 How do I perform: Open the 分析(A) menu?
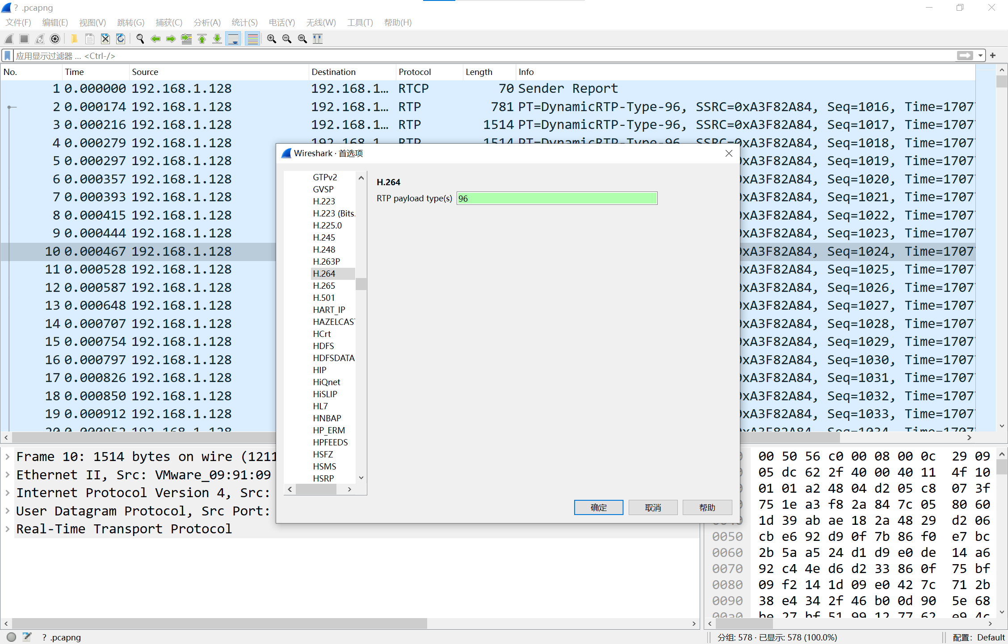[x=207, y=22]
